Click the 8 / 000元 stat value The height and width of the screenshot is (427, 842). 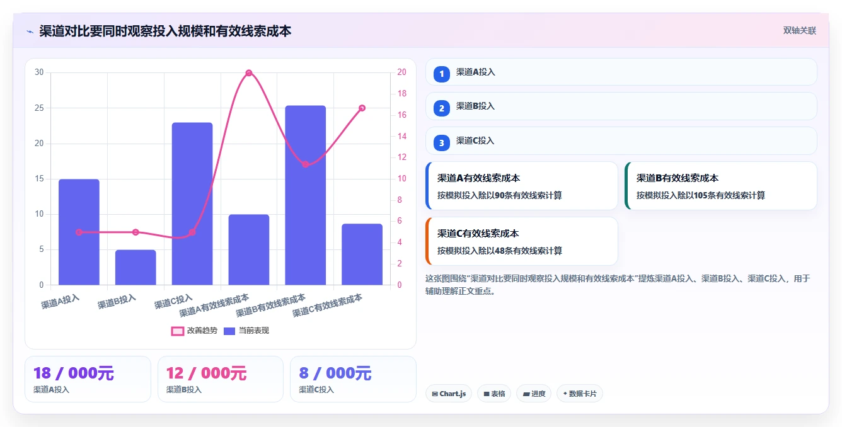point(335,373)
